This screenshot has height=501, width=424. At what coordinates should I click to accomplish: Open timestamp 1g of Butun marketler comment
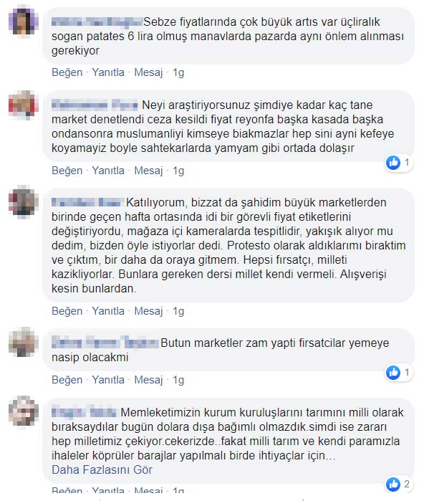tap(178, 380)
